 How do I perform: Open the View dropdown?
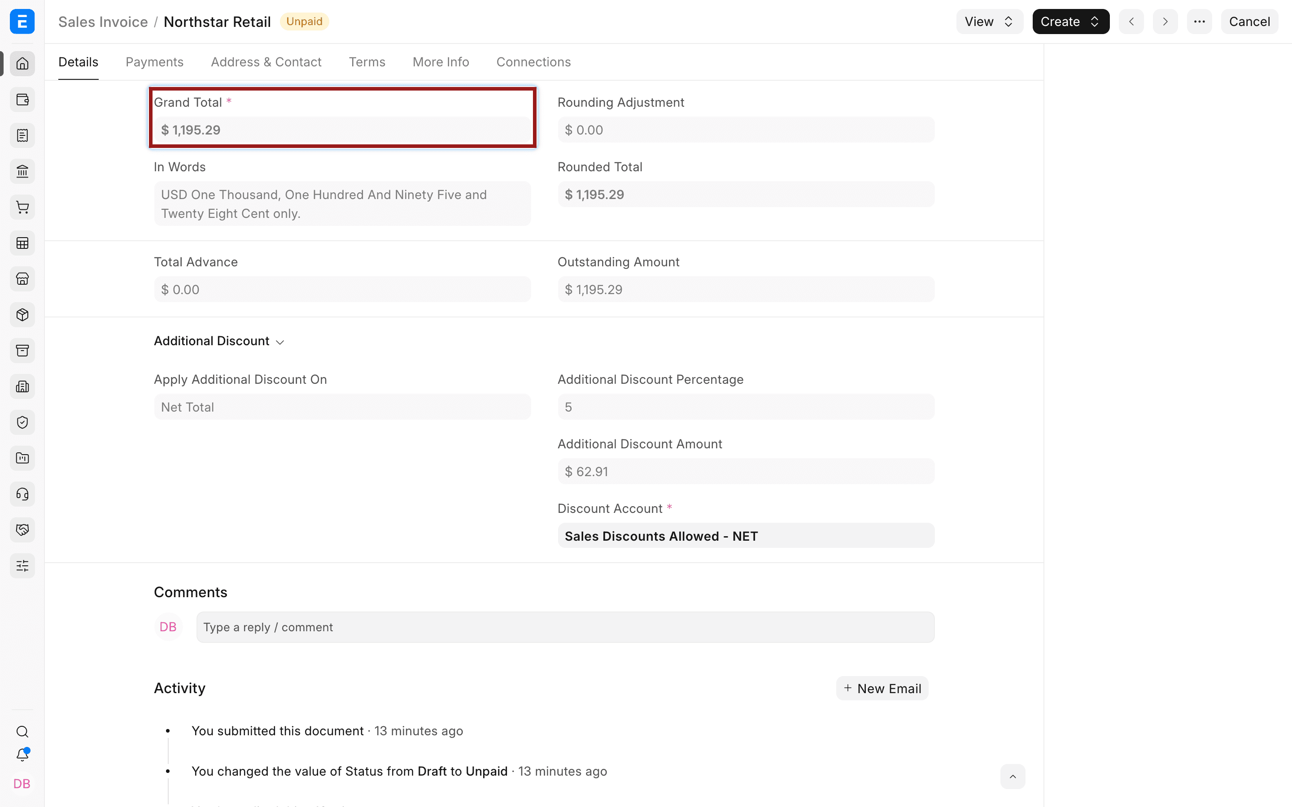pyautogui.click(x=989, y=22)
